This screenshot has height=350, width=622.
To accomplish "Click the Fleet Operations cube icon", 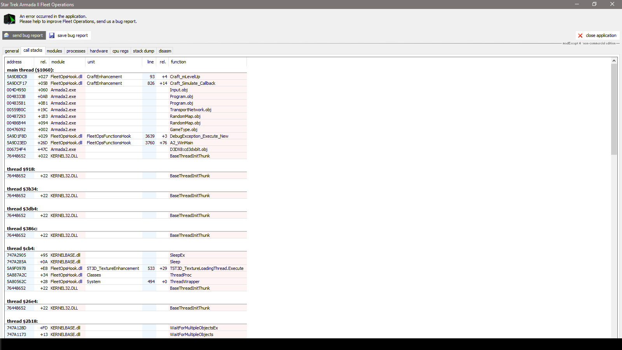I will point(9,19).
